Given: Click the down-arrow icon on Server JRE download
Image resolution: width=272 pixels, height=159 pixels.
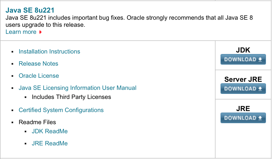Looking at the screenshot, I should (x=260, y=89).
